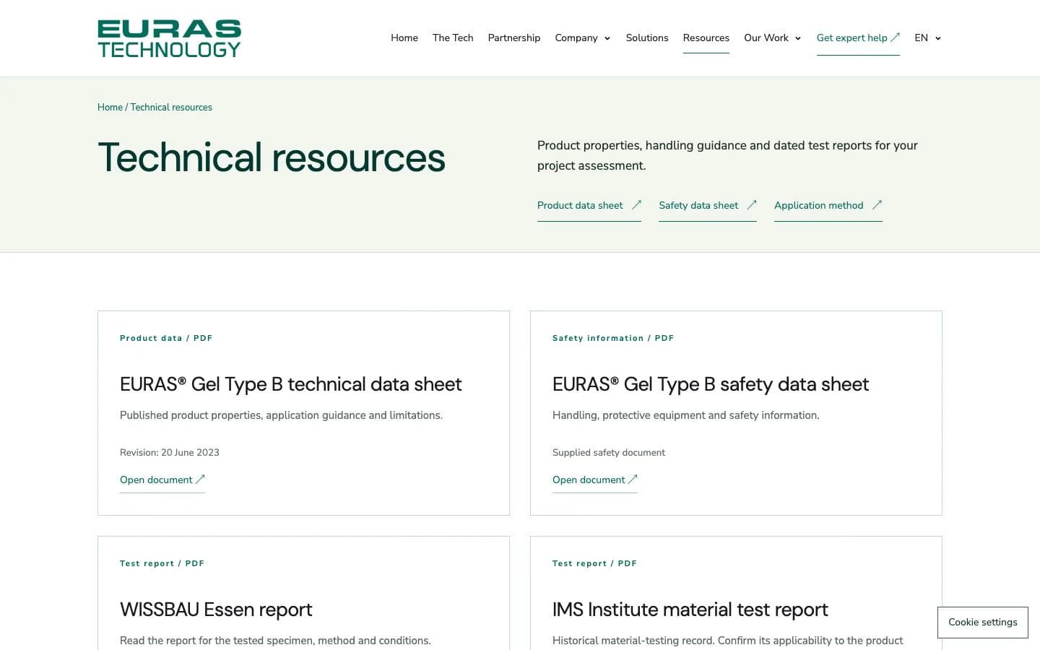Open the EN language selector chevron
The width and height of the screenshot is (1040, 650).
click(x=938, y=38)
